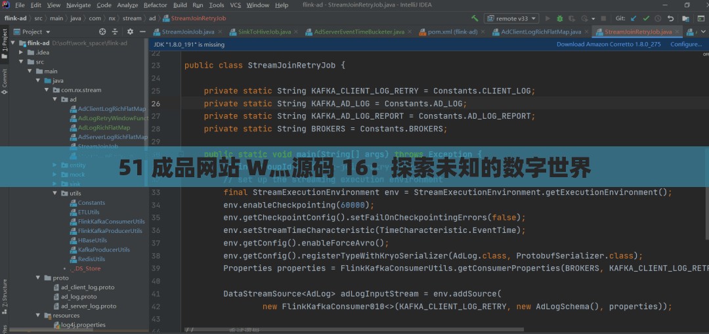Switch to SinkToHiveJob.java tab
Image resolution: width=709 pixels, height=334 pixels.
coord(265,31)
